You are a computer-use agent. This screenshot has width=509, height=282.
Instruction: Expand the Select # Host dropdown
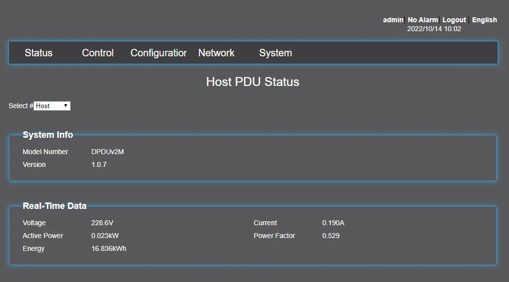point(52,106)
